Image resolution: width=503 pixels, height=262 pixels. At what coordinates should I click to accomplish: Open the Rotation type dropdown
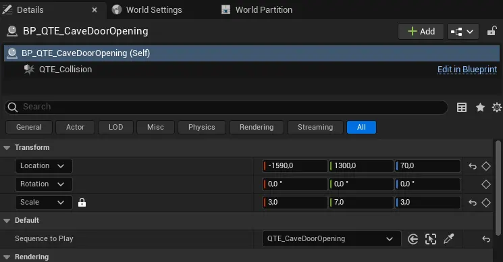point(44,184)
